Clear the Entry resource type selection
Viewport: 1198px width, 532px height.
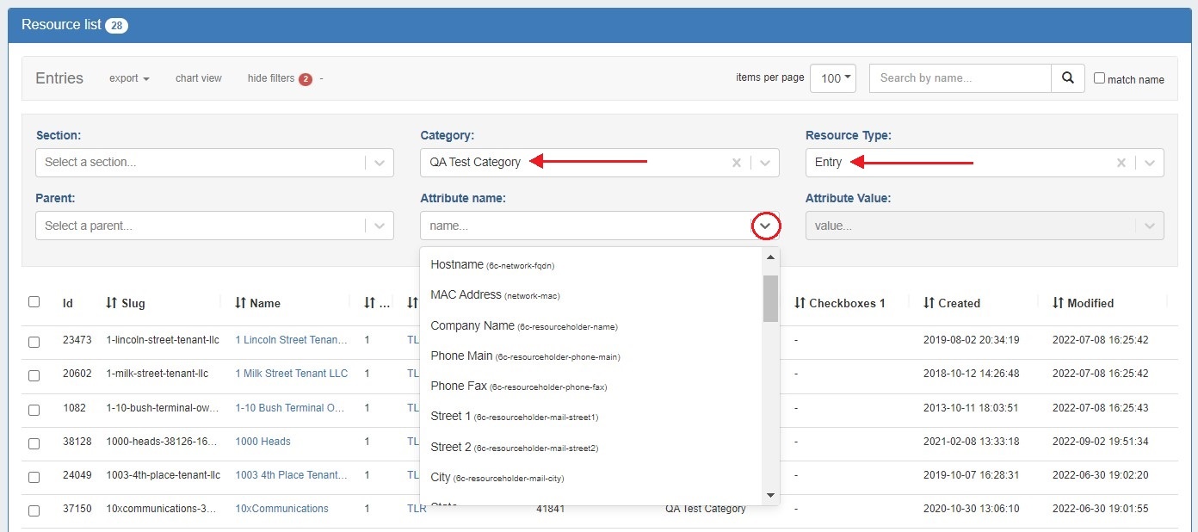click(x=1121, y=163)
